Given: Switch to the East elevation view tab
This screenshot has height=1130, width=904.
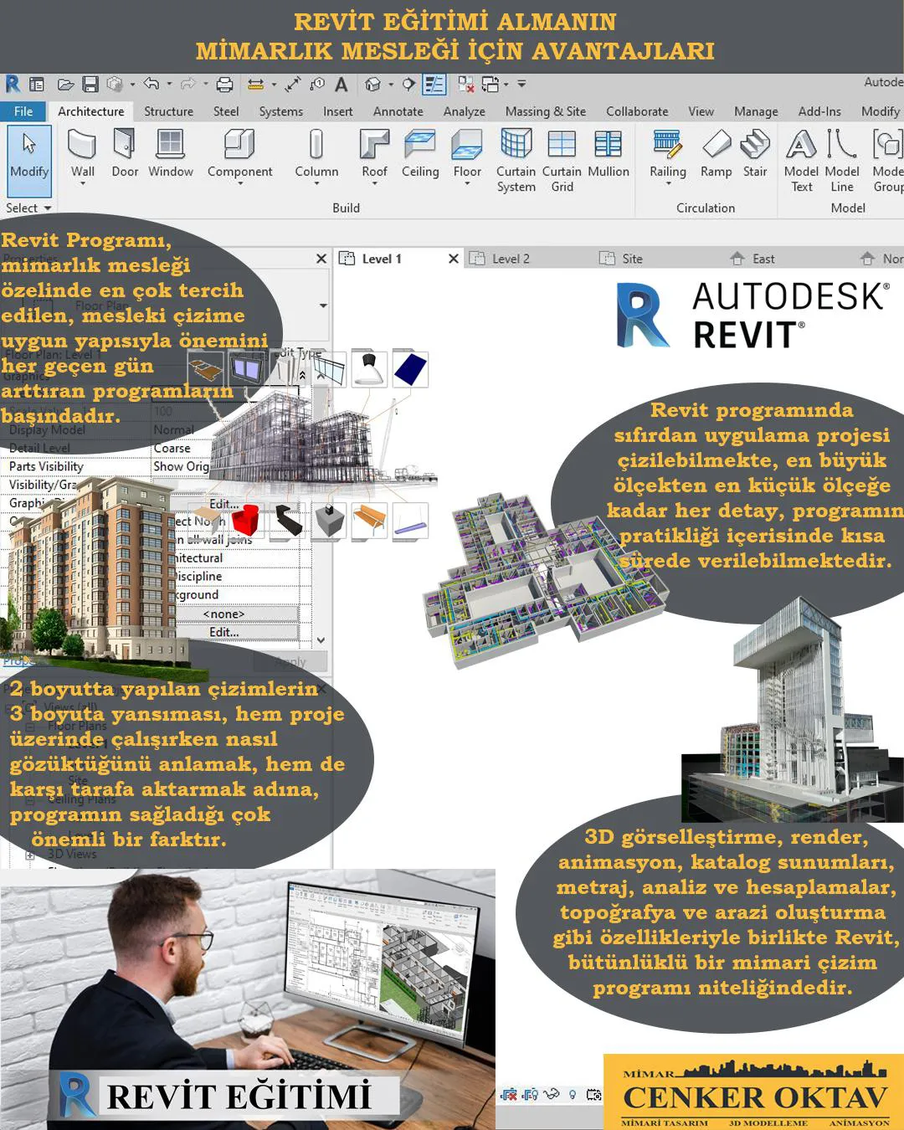Looking at the screenshot, I should [x=763, y=259].
